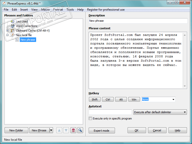Image resolution: width=192 pixels, height=144 pixels.
Task: Click the Word Corrections AB icon
Action: point(12,26)
